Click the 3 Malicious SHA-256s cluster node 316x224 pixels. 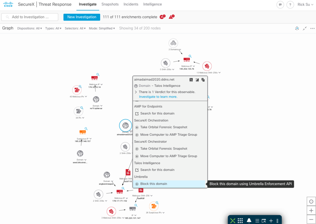click(111, 211)
